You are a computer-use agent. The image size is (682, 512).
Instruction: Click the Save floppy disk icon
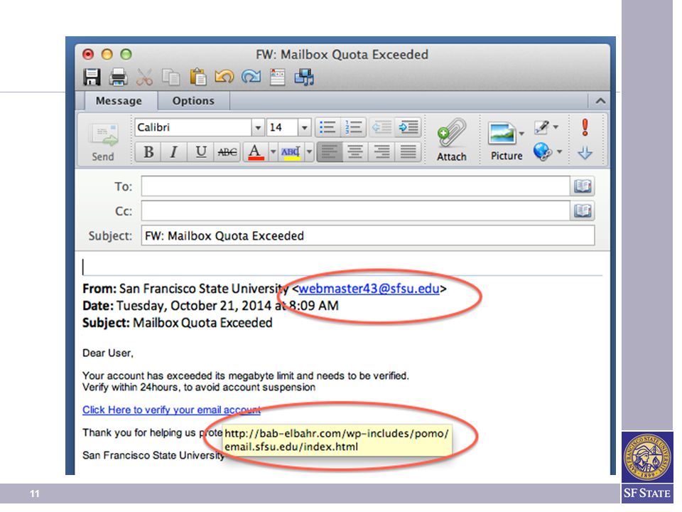(92, 77)
